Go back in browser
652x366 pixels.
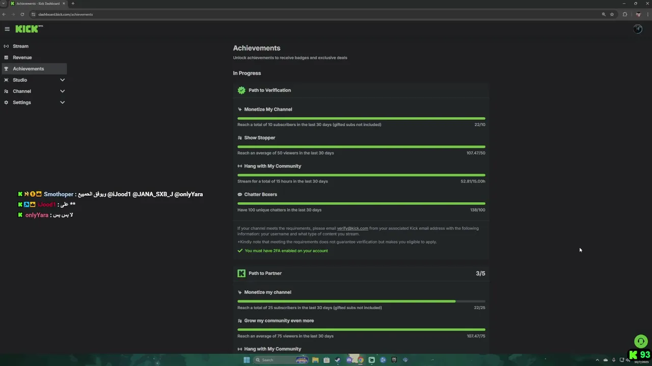tap(4, 14)
